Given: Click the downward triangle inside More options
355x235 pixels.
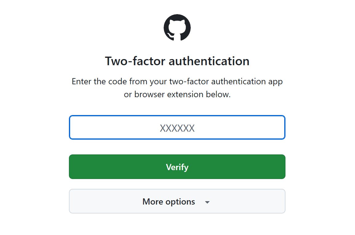Looking at the screenshot, I should (207, 202).
